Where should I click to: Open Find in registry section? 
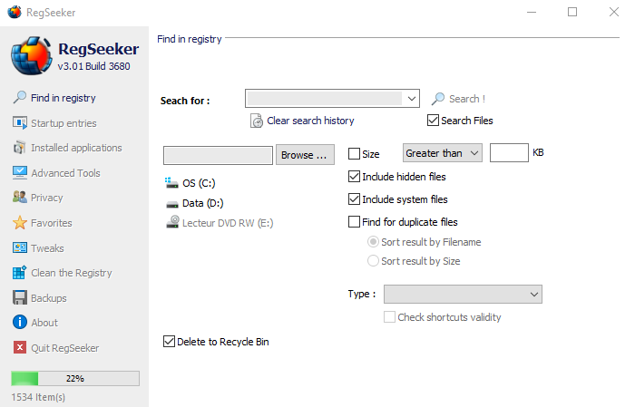tap(63, 98)
